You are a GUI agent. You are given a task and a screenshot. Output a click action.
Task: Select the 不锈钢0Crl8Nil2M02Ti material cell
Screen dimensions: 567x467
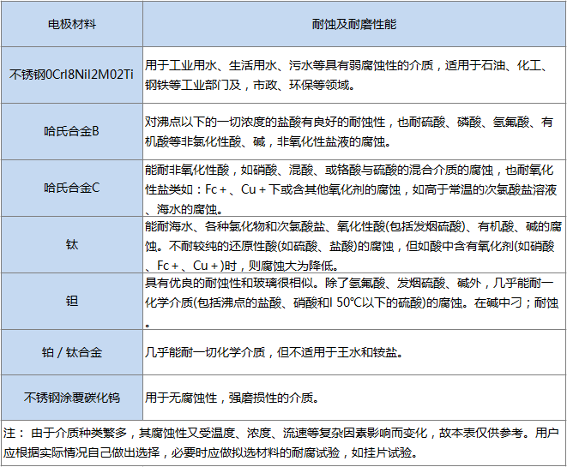pyautogui.click(x=71, y=75)
